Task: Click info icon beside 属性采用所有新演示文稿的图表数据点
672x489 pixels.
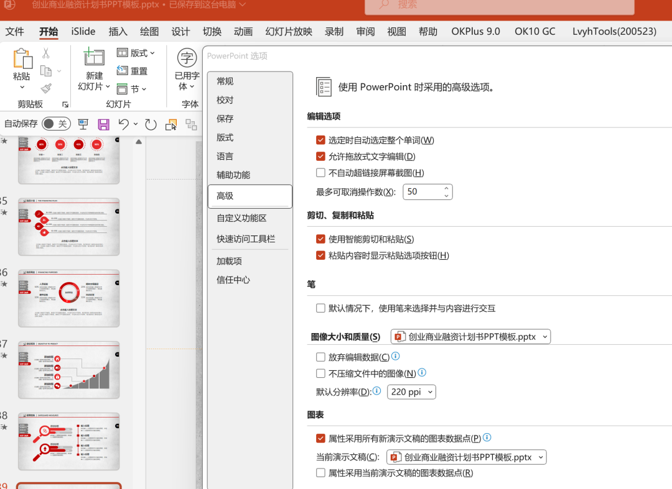Action: pos(487,437)
